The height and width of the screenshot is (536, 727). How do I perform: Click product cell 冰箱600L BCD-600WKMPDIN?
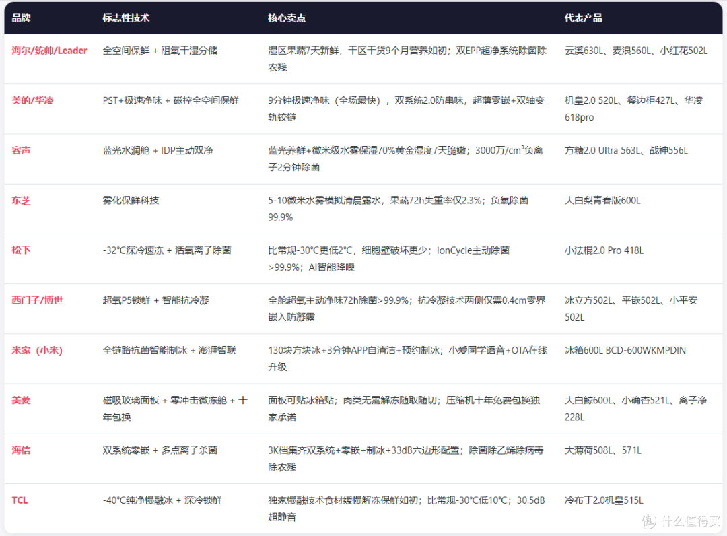625,351
